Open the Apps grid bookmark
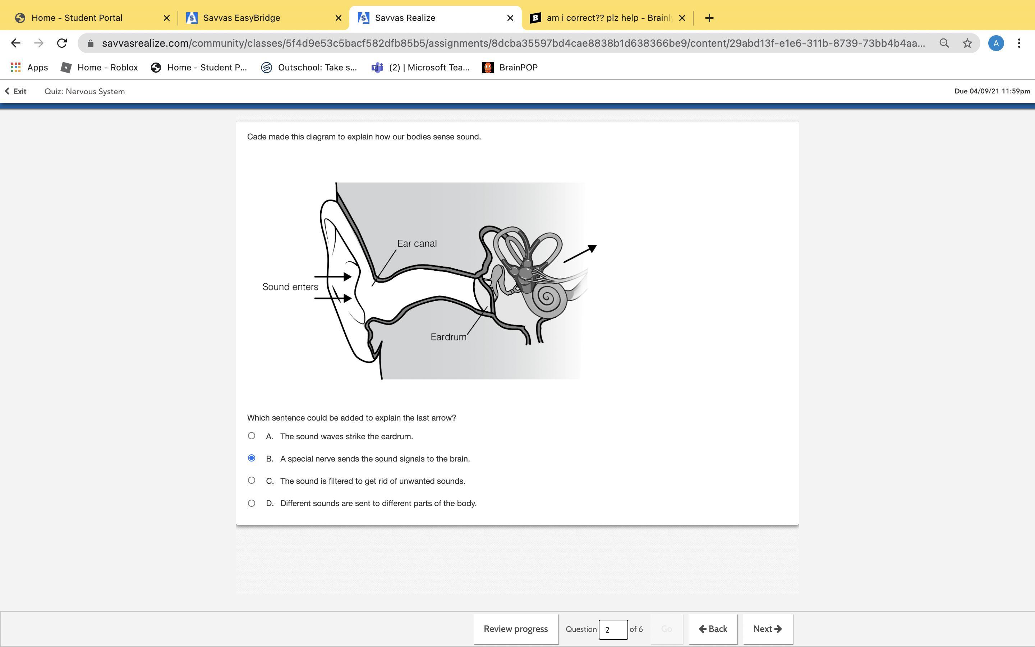The width and height of the screenshot is (1035, 647). point(29,67)
